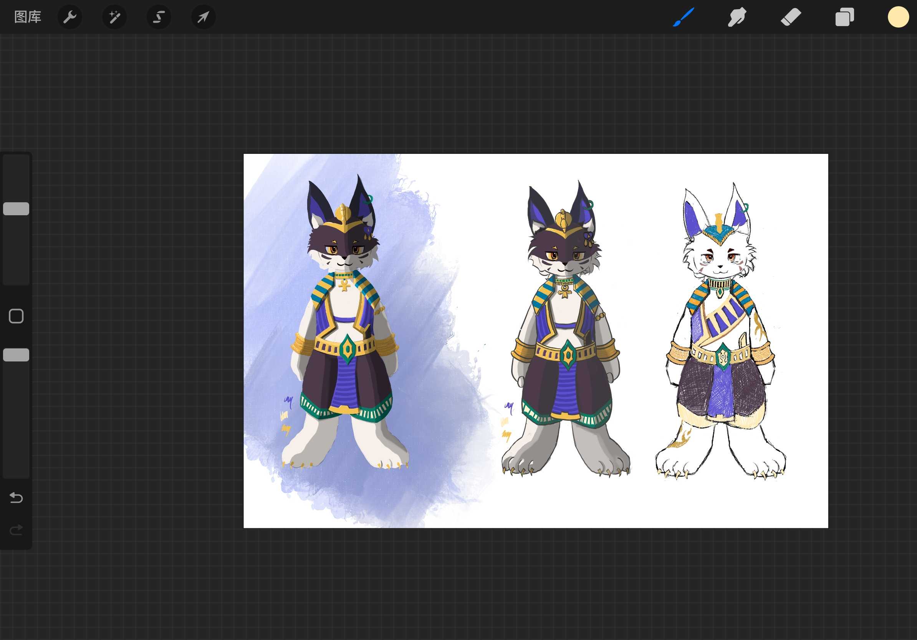Open the Adjustments magic wand menu
This screenshot has height=640, width=917.
(114, 17)
